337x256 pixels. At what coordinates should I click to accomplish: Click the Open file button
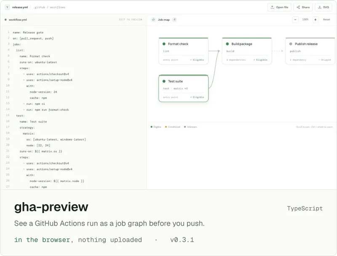click(279, 7)
